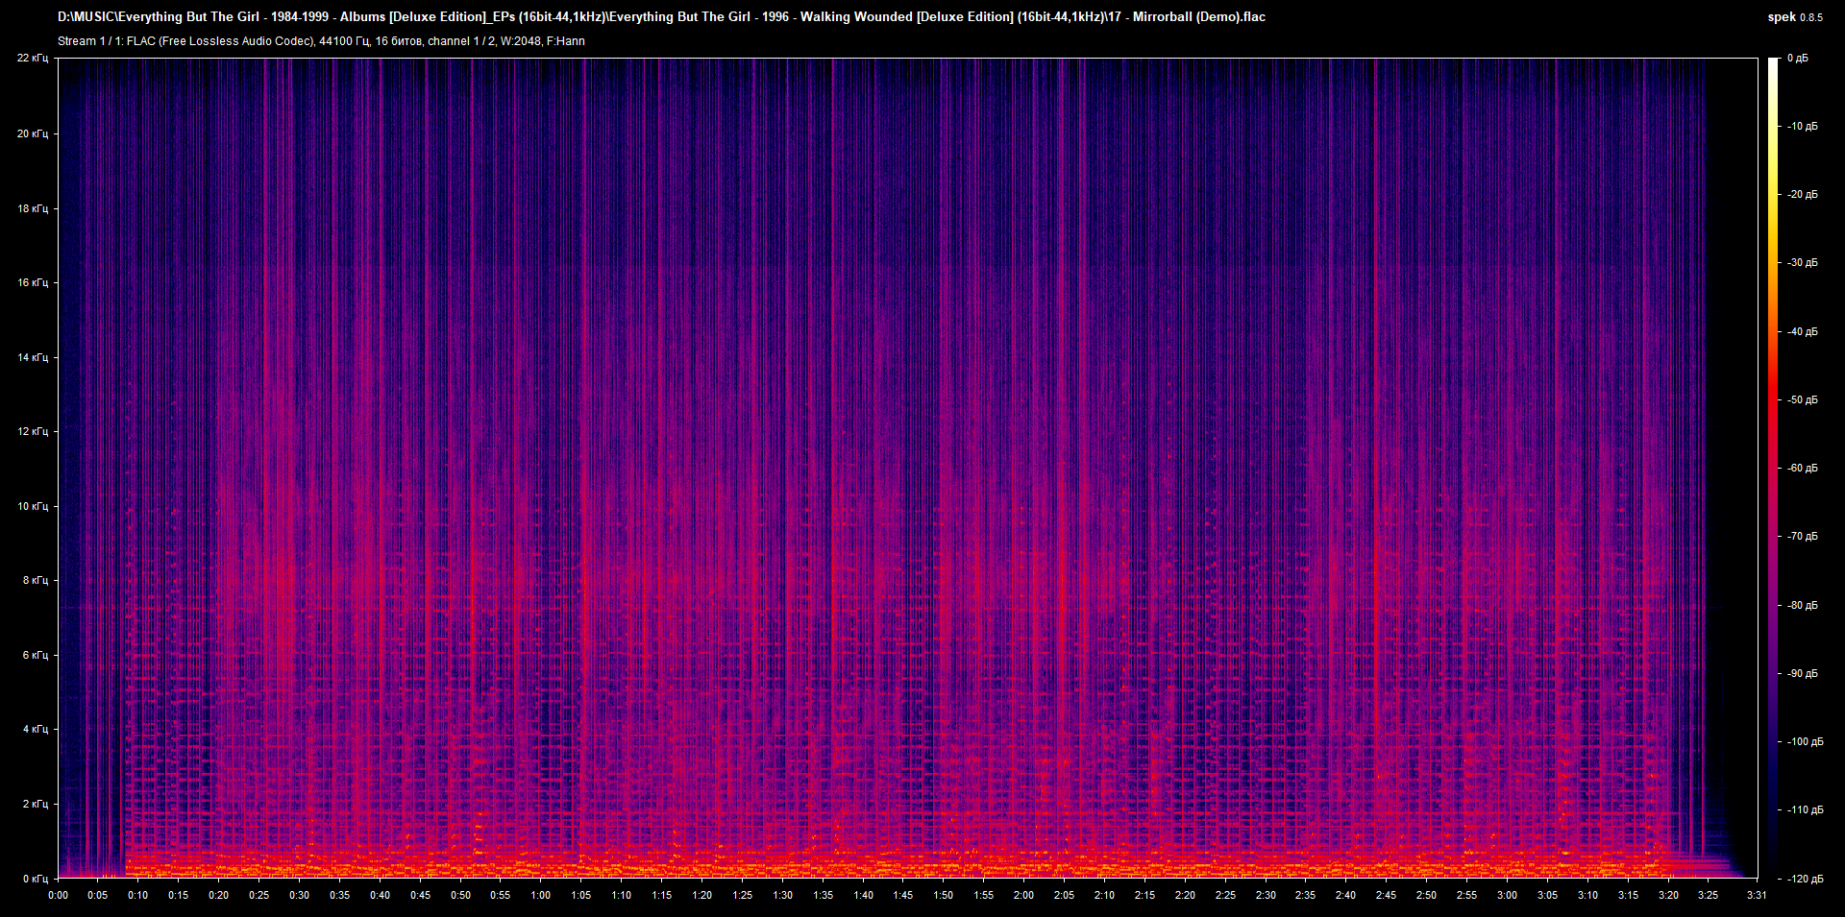Click the 0 кГц frequency label

(36, 879)
